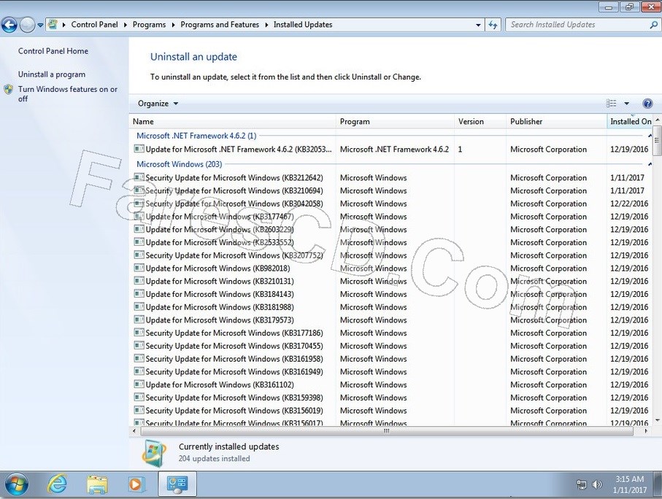Select icon of KB982018 update
The height and width of the screenshot is (499, 662).
tap(139, 268)
